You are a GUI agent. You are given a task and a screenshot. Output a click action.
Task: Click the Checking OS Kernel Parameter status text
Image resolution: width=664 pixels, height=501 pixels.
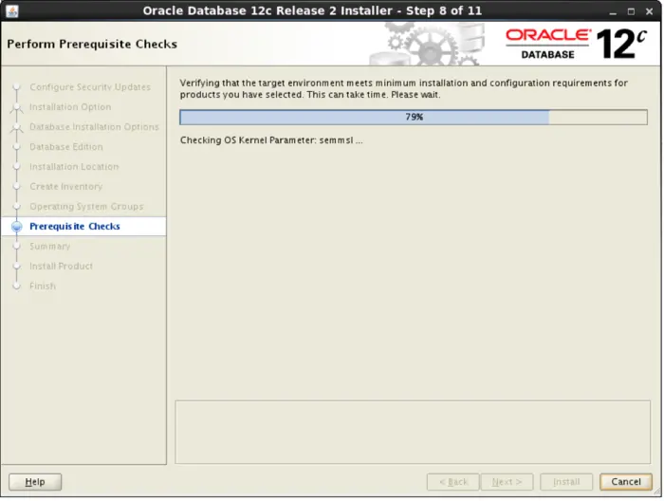point(271,140)
